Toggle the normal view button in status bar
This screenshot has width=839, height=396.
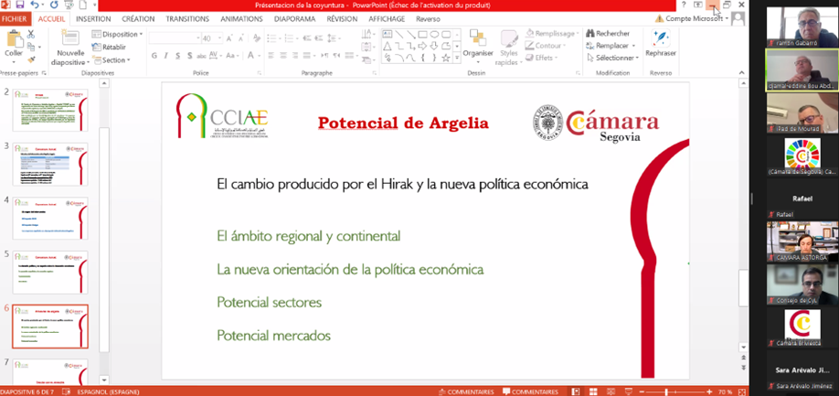[575, 391]
